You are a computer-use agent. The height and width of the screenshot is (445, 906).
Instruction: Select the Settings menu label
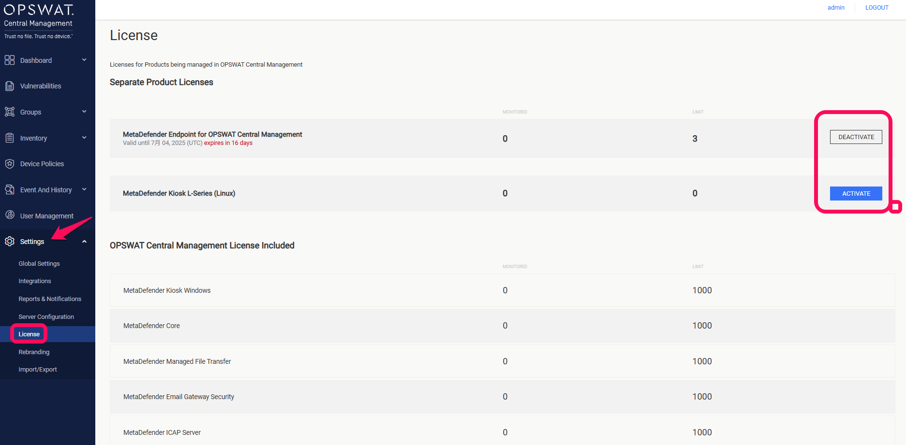(32, 242)
